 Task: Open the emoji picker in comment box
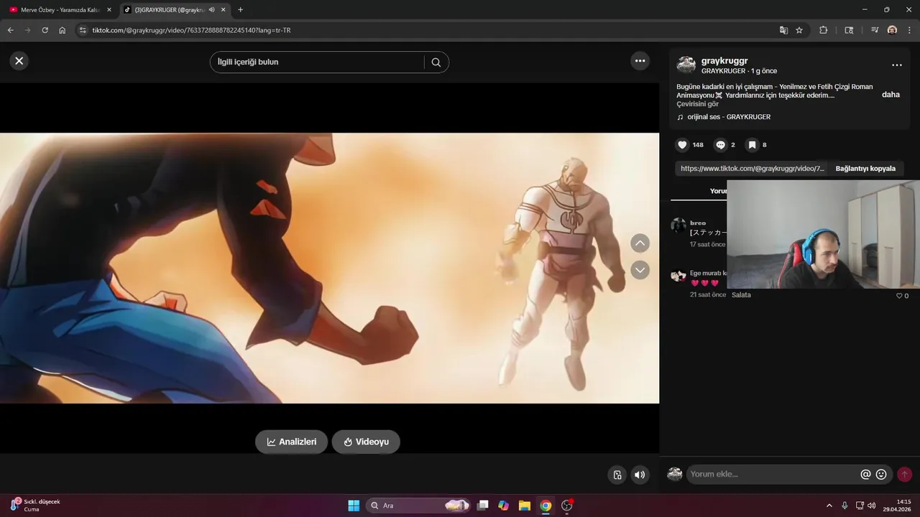pyautogui.click(x=881, y=474)
